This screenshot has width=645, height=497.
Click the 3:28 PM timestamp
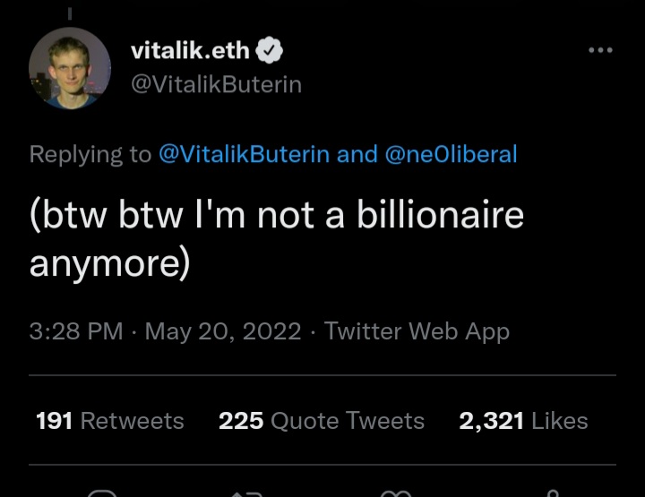76,331
